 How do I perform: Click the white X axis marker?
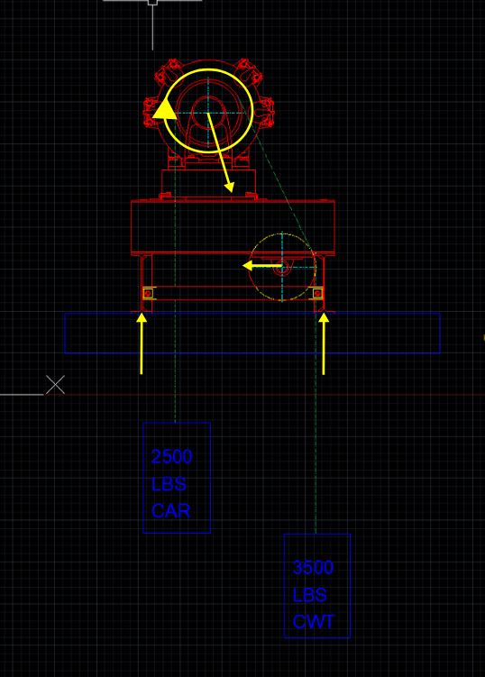click(55, 385)
